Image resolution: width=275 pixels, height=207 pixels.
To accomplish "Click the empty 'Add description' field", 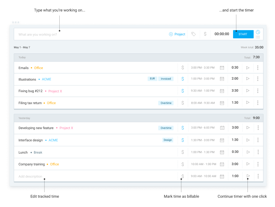I will 30,177.
